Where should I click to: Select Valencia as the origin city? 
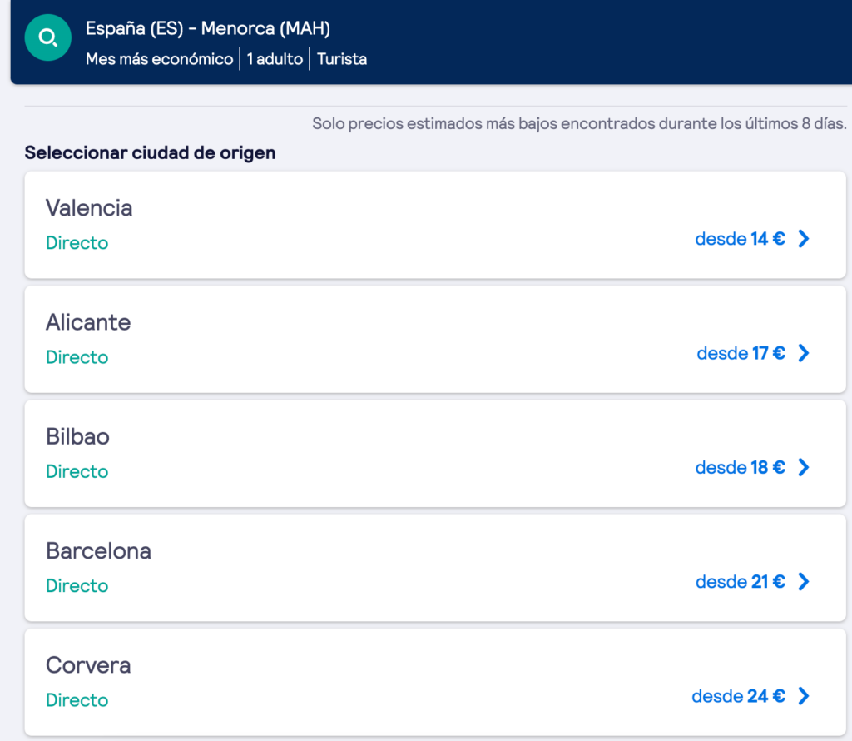[89, 207]
